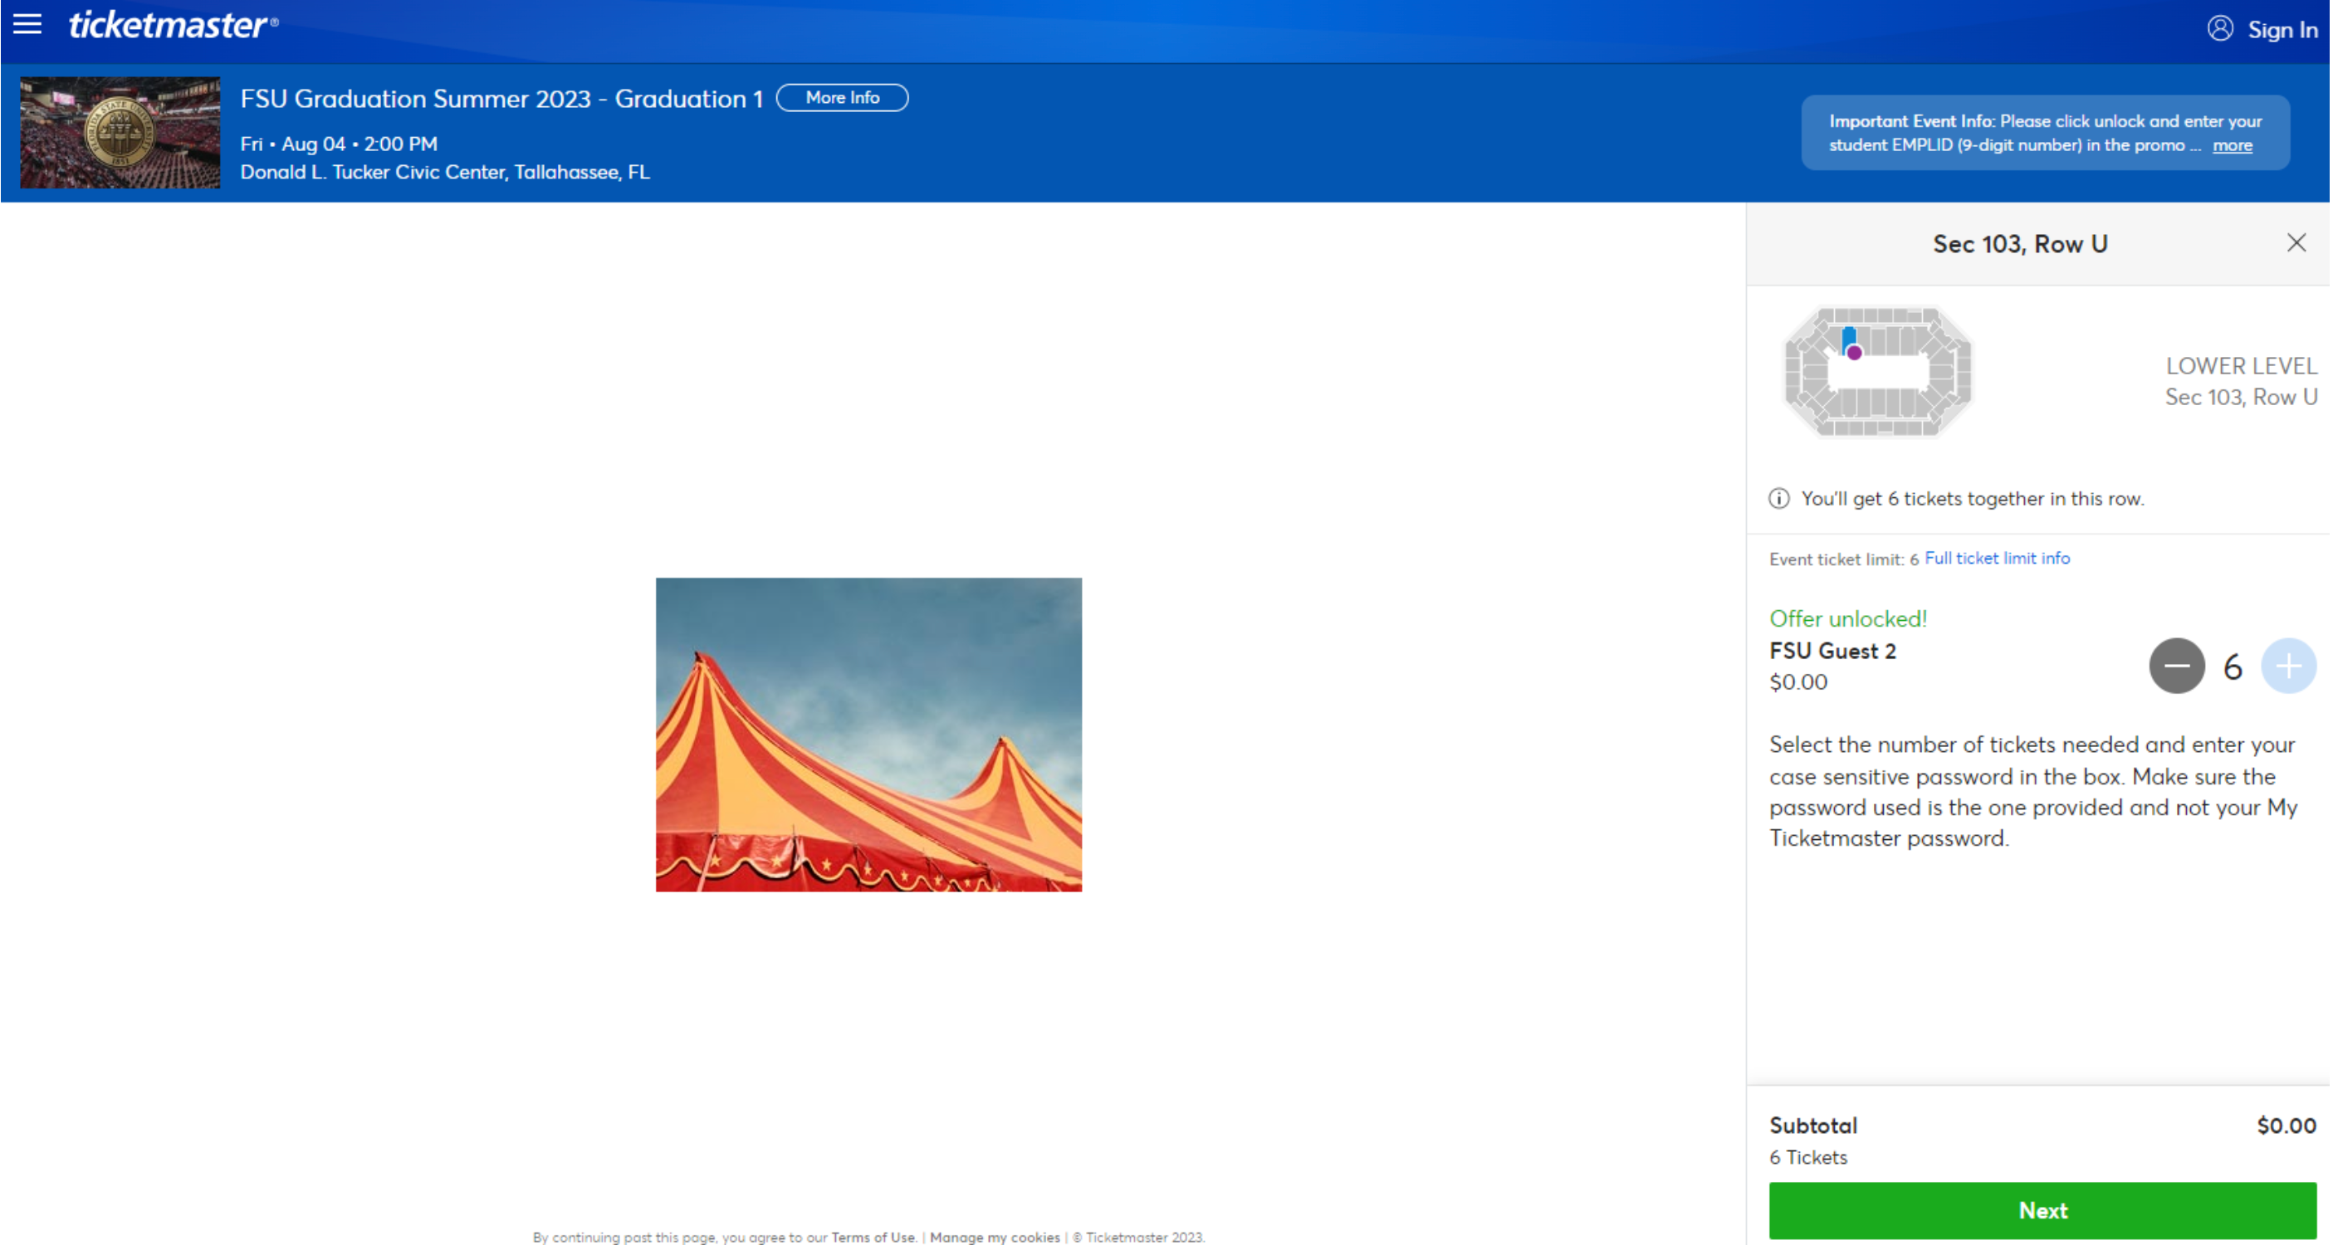Click the event thumbnail image of the arena
This screenshot has width=2333, height=1255.
coord(119,132)
